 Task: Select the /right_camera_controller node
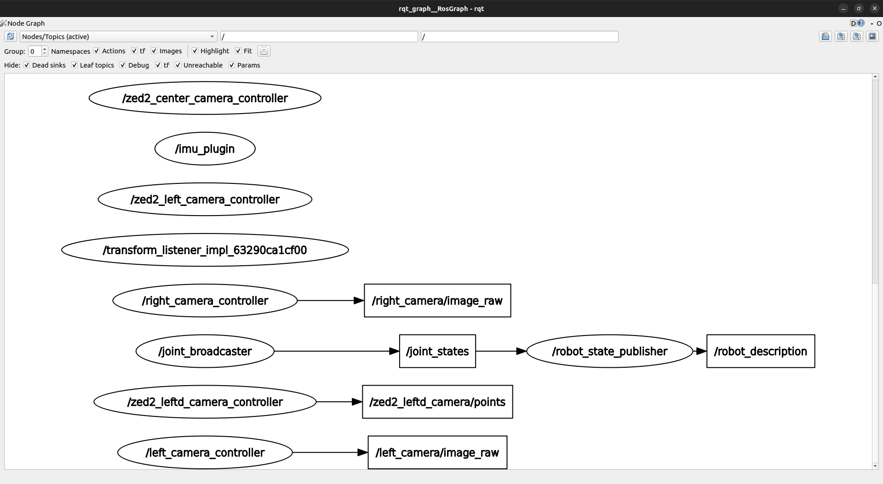point(205,300)
